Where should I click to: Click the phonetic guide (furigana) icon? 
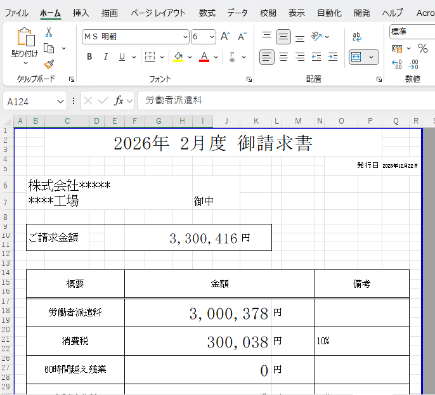[x=232, y=57]
